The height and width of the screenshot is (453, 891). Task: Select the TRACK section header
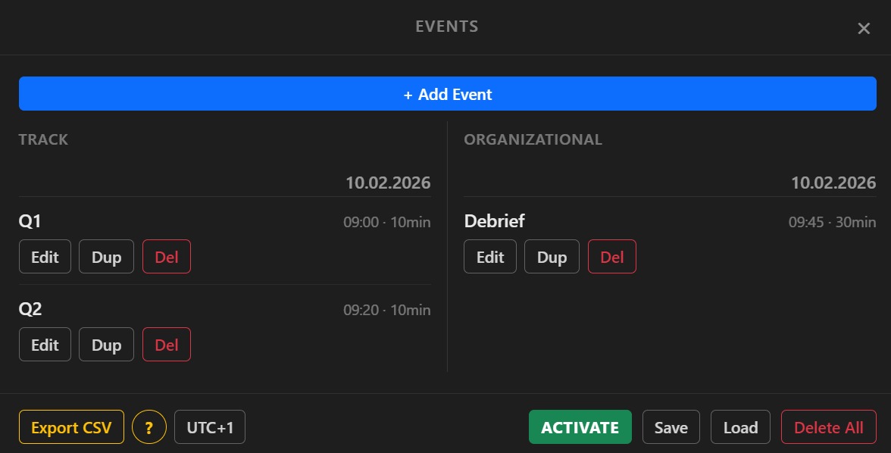click(x=42, y=139)
